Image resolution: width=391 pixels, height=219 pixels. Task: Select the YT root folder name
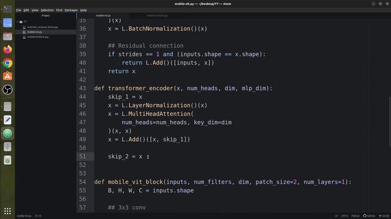tap(25, 22)
